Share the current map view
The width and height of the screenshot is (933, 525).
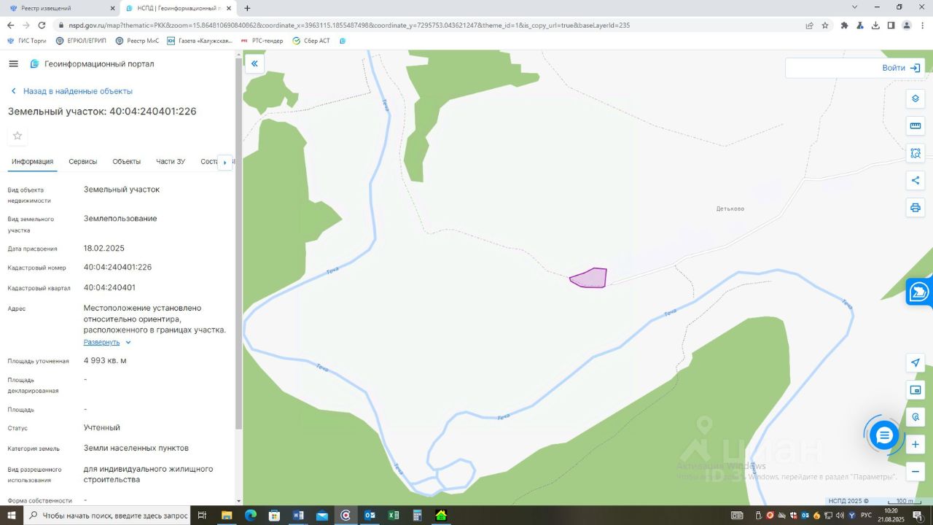916,180
